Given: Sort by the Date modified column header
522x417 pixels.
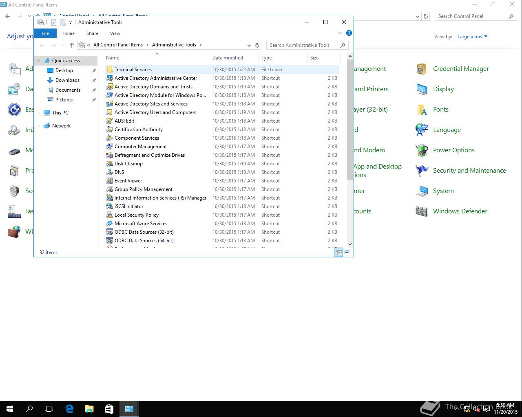Looking at the screenshot, I should click(234, 58).
